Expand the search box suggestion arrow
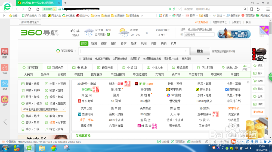Image resolution: width=272 pixels, height=152 pixels. coord(186,51)
